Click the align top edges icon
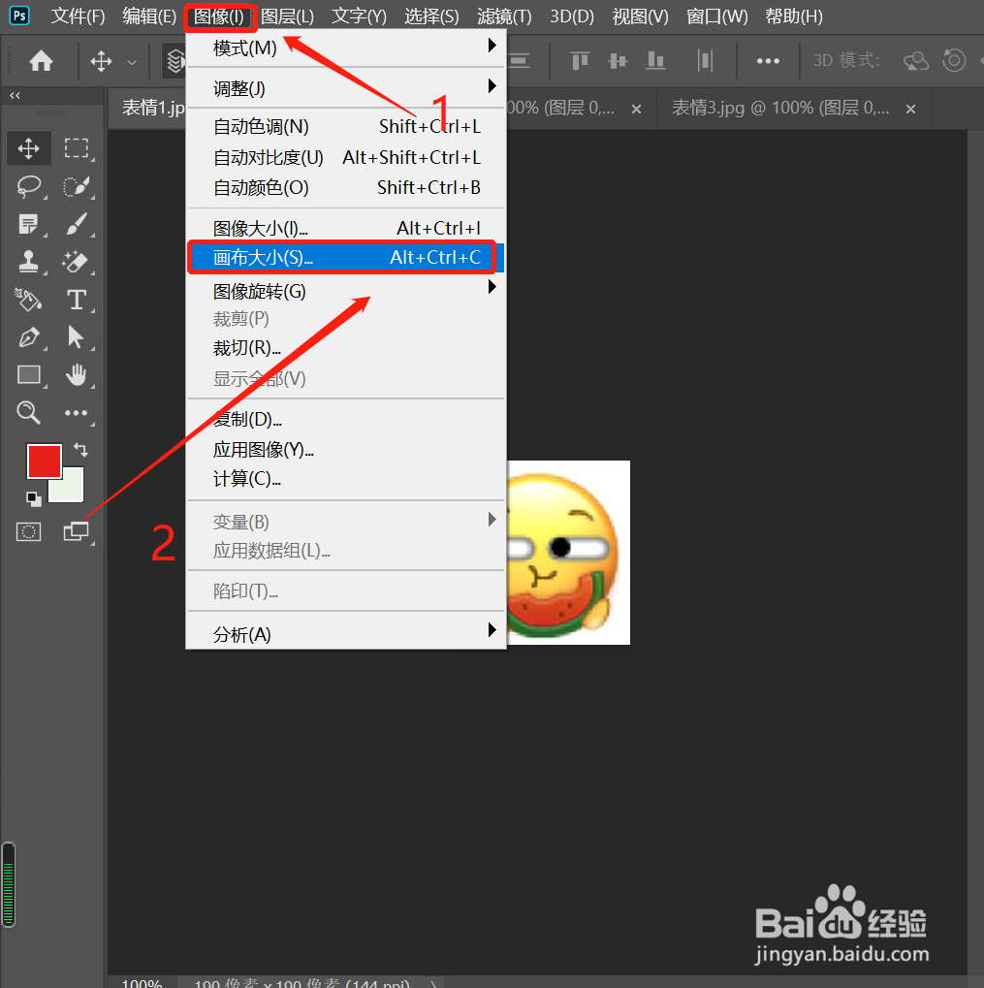Viewport: 984px width, 988px height. tap(580, 61)
